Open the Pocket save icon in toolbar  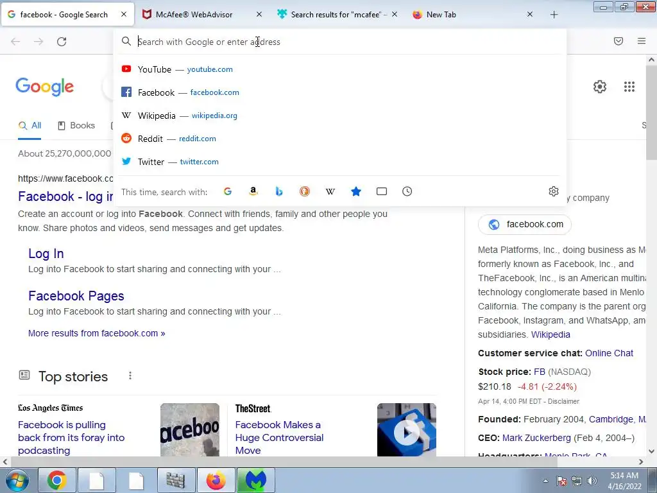(x=619, y=41)
